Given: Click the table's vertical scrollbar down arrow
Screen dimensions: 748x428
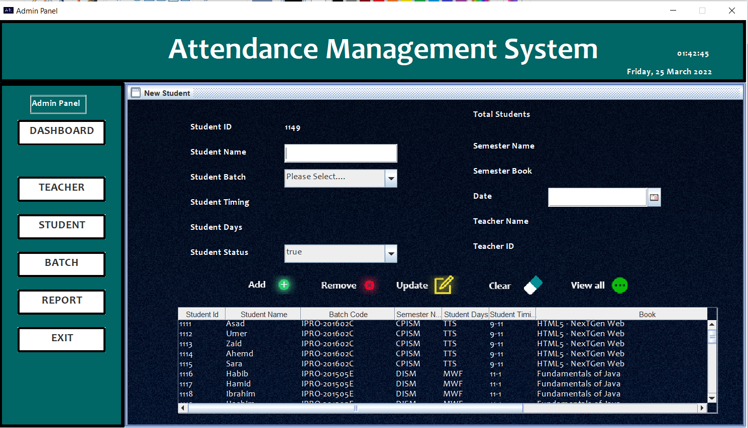Looking at the screenshot, I should pyautogui.click(x=712, y=398).
